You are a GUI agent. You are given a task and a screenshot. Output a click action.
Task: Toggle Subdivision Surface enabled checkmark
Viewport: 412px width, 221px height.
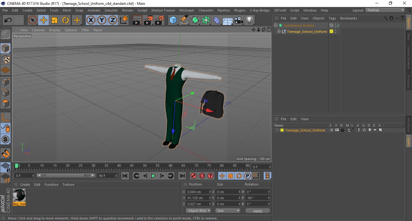(x=338, y=25)
